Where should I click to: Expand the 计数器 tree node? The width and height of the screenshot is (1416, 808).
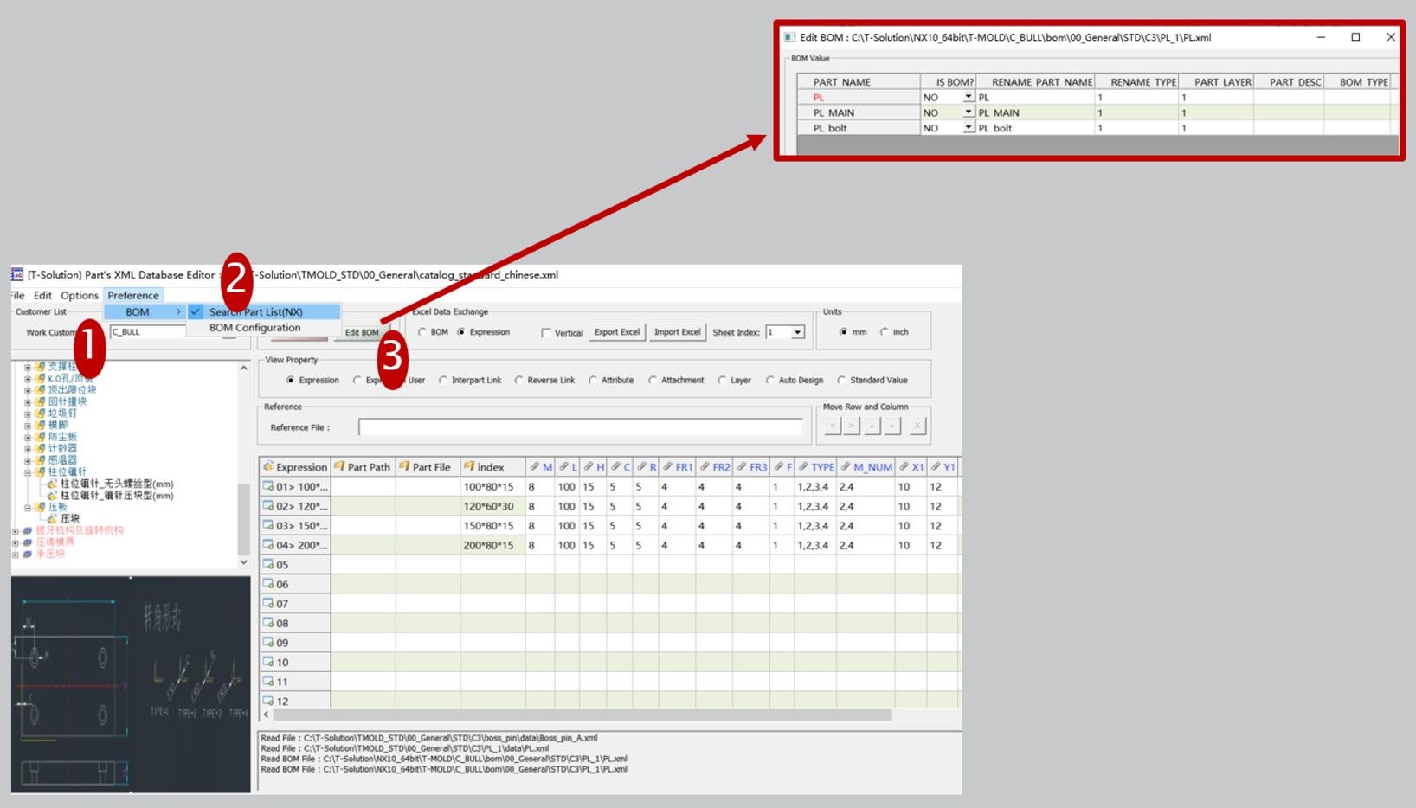(x=28, y=449)
